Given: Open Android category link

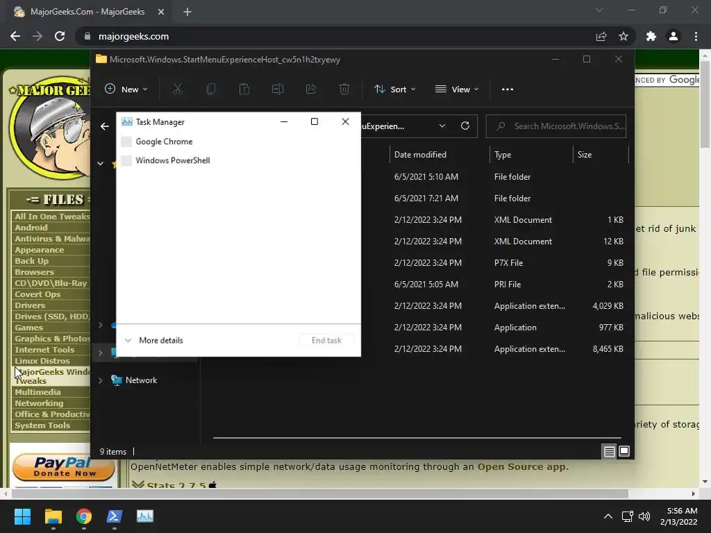Looking at the screenshot, I should [x=31, y=228].
